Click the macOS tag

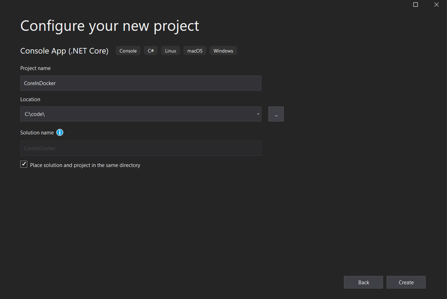195,51
